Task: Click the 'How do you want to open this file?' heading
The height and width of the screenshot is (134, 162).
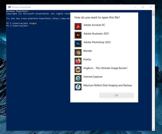Action: tap(97, 17)
